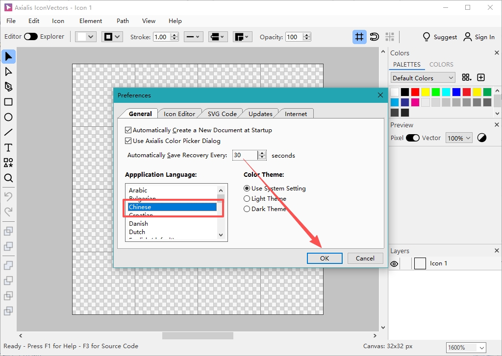Toggle the Editor/Explorer switch
This screenshot has width=502, height=356.
pos(31,36)
